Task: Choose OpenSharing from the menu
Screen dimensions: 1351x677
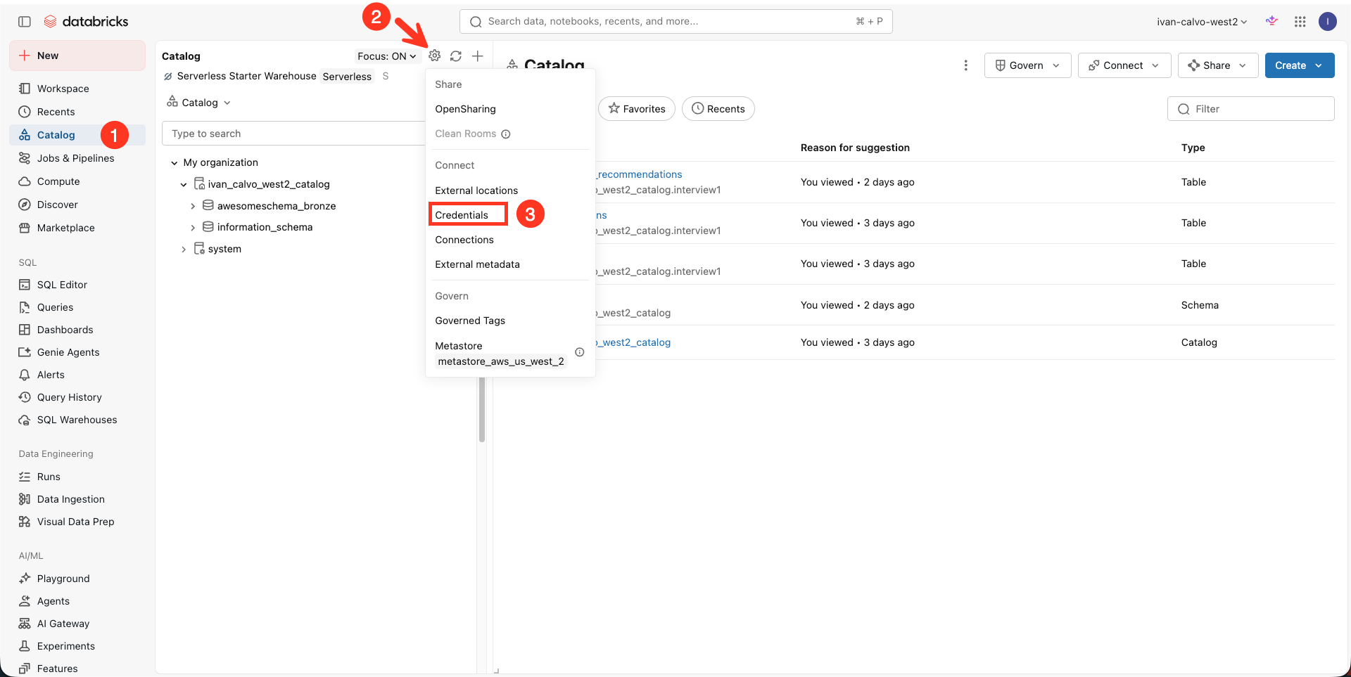Action: click(x=465, y=109)
